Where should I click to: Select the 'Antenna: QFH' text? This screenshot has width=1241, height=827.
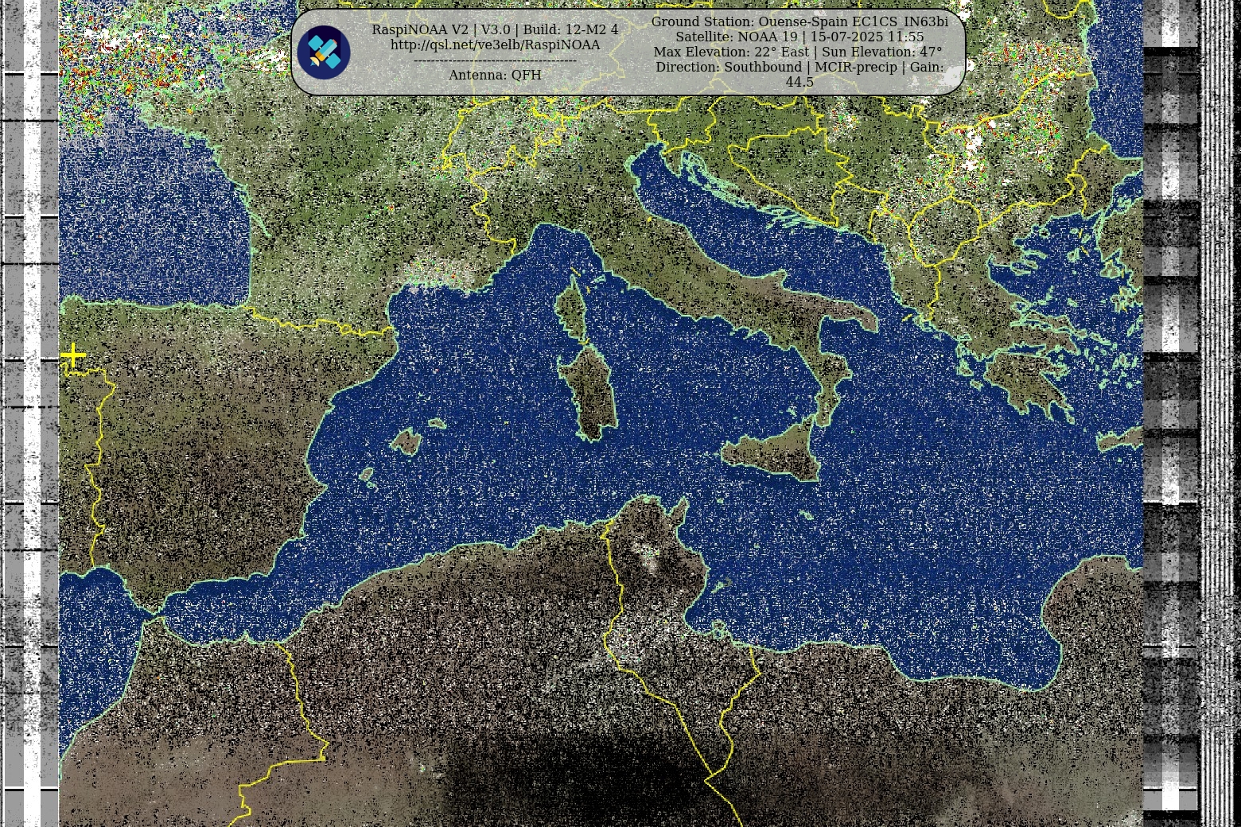coord(495,75)
